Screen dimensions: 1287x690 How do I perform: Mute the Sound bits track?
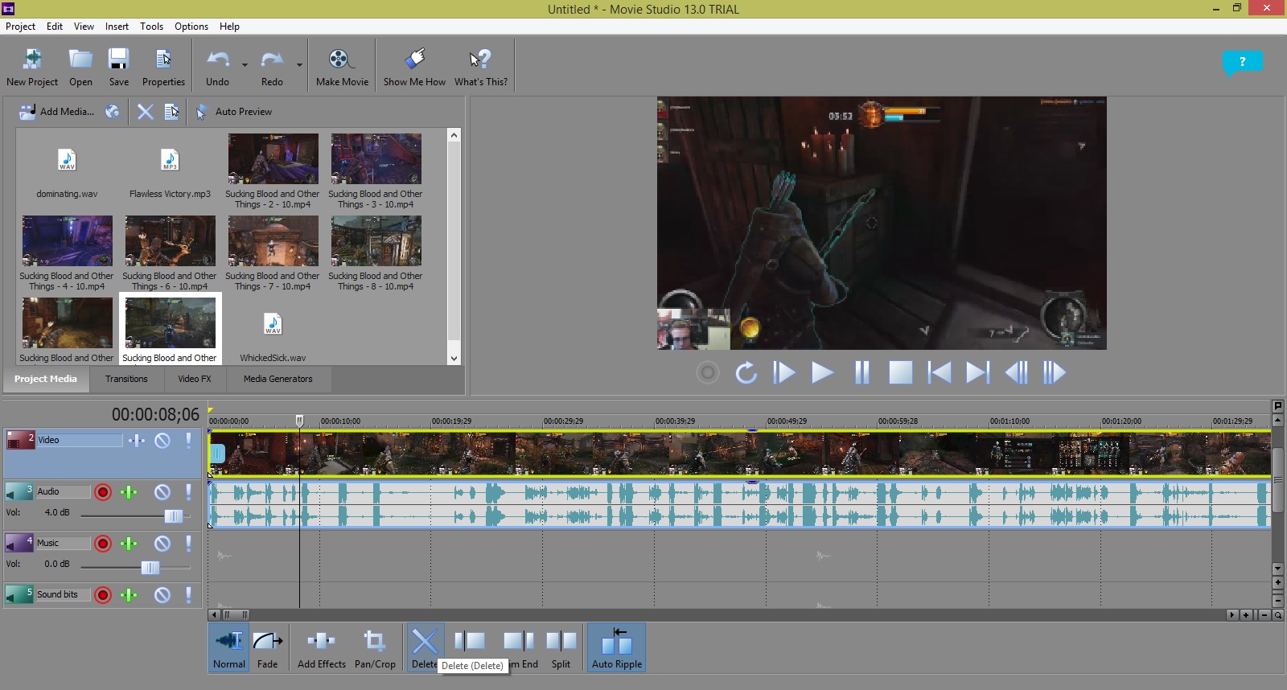(162, 595)
